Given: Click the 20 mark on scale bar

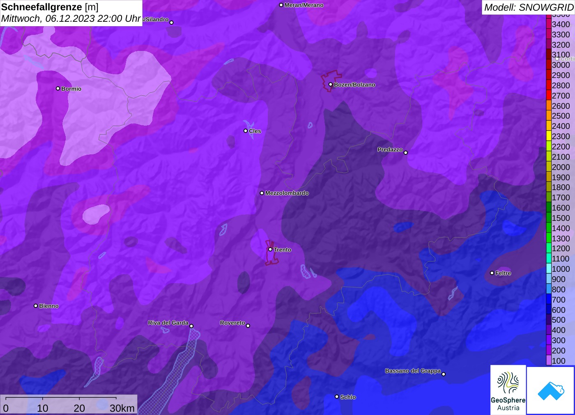Looking at the screenshot, I should 79,408.
